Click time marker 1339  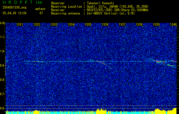(x=156, y=25)
